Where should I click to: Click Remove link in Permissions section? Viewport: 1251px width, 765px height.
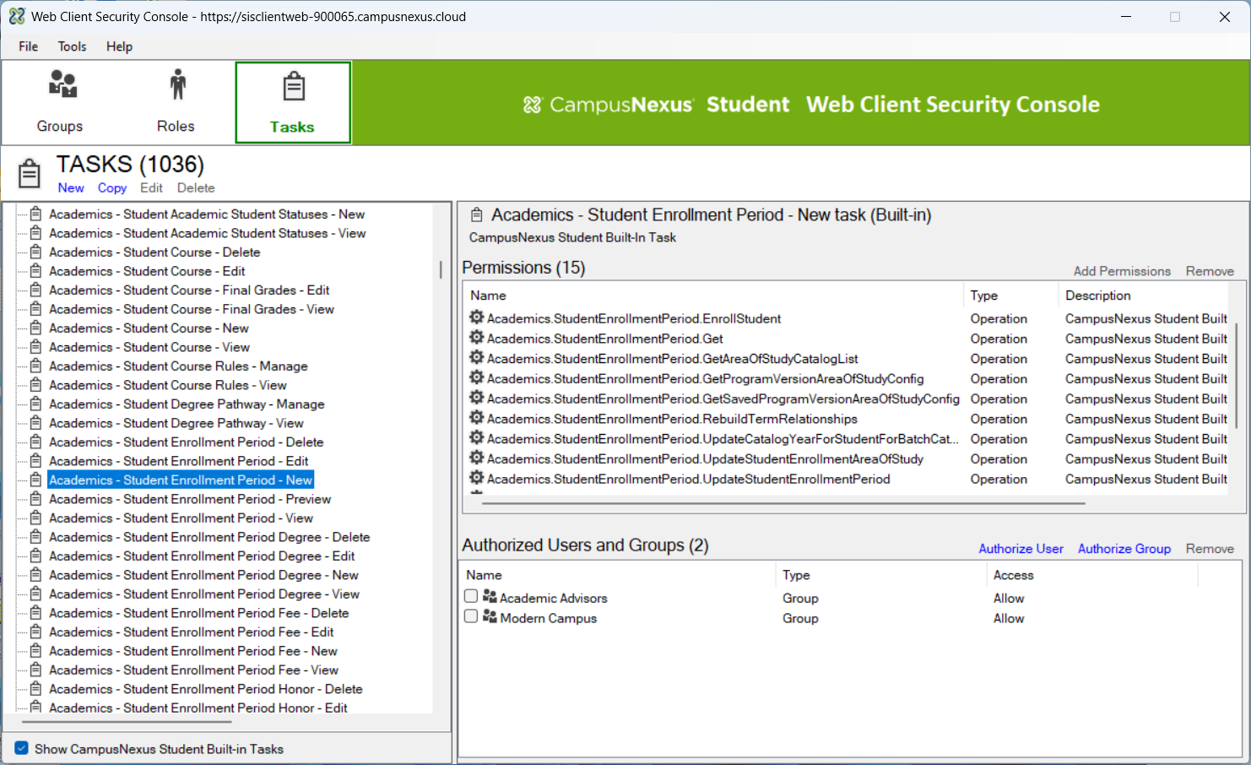point(1210,271)
